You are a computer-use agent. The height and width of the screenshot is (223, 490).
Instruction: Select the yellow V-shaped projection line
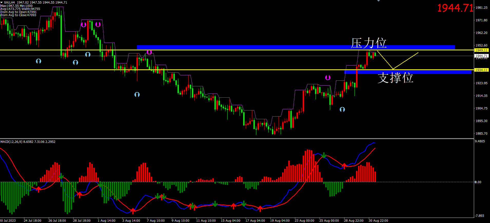[x=385, y=60]
